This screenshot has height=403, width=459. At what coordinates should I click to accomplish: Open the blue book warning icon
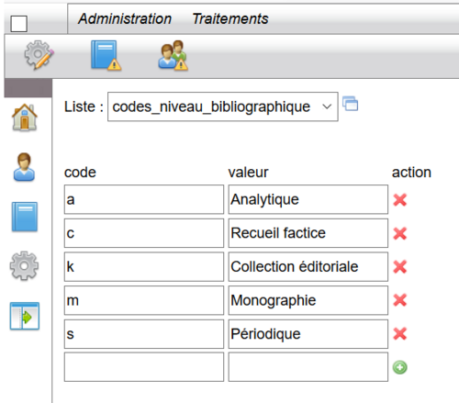click(106, 55)
